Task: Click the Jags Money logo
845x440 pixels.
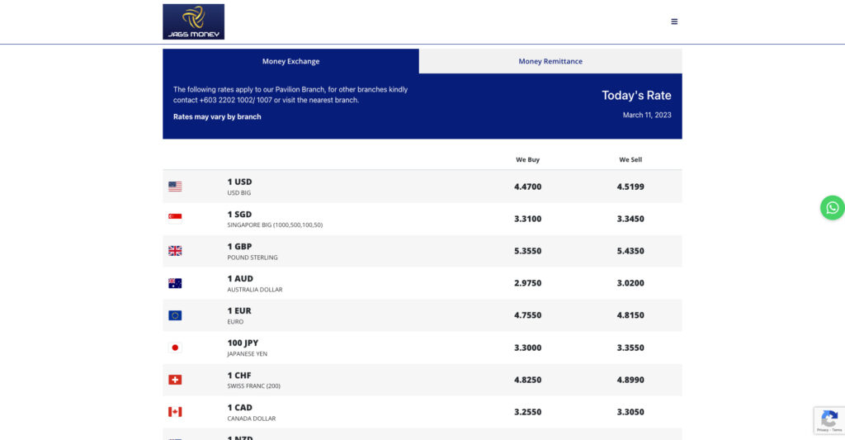Action: [x=193, y=21]
